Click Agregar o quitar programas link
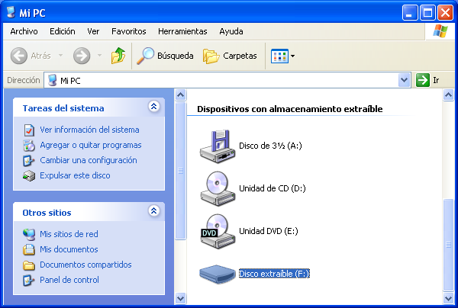Viewport: 458px width, 308px height. click(90, 145)
